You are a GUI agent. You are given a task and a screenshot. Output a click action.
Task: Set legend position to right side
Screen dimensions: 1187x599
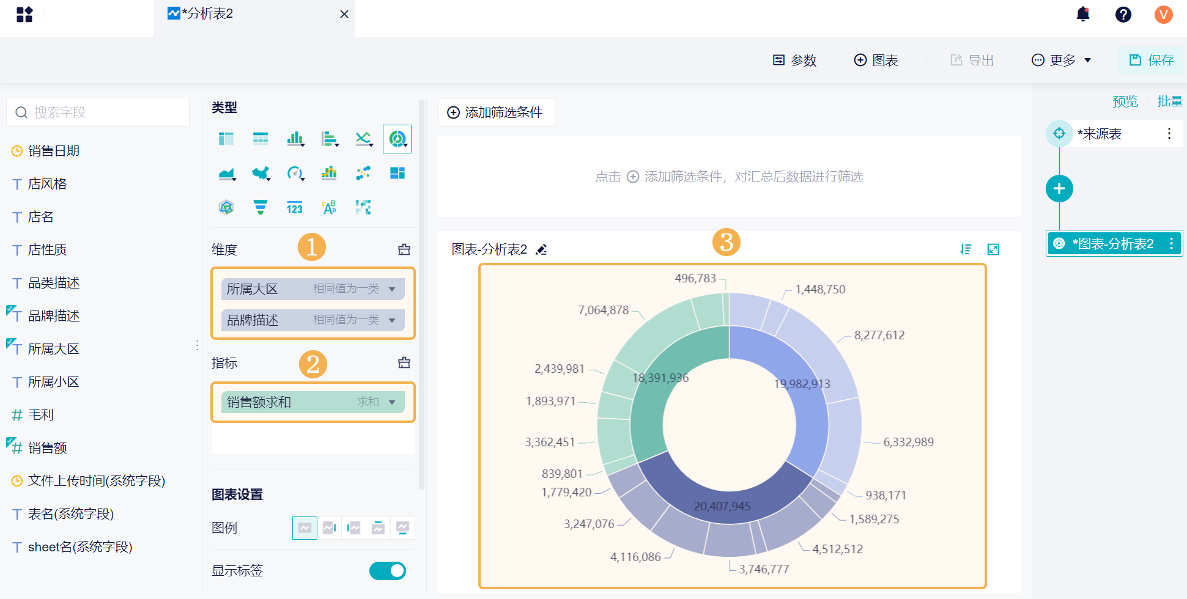point(330,528)
